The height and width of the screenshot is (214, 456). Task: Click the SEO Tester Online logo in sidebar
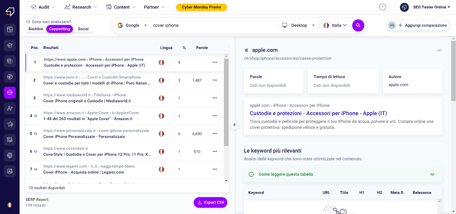[x=10, y=12]
